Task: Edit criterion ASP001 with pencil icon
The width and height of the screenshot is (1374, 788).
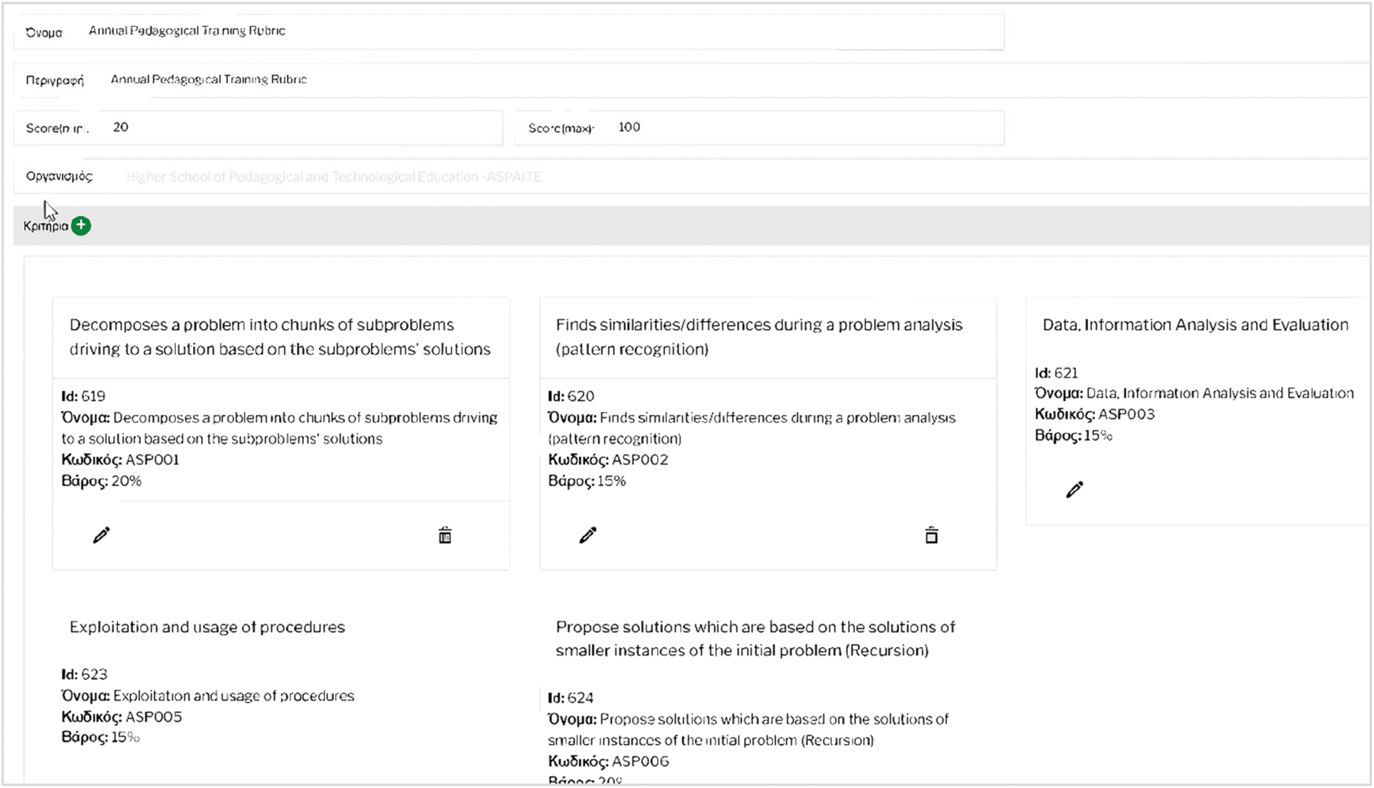Action: tap(101, 535)
